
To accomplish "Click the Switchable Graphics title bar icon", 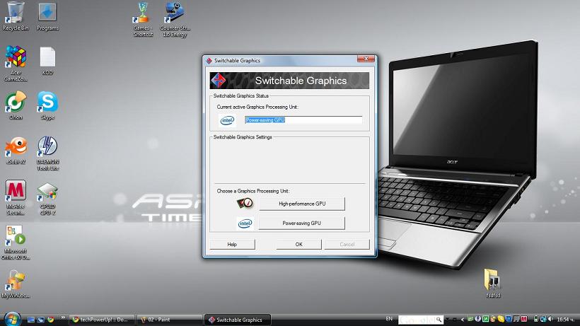I will tap(209, 61).
